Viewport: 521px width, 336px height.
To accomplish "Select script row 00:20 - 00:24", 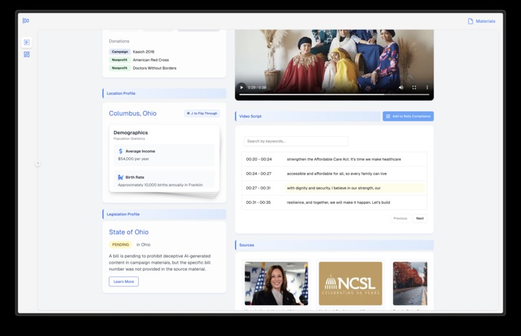I will click(x=334, y=159).
